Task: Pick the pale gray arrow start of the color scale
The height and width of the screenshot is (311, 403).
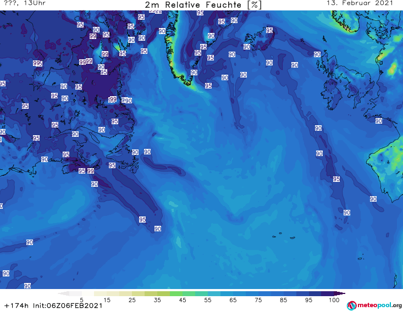Action: coord(63,293)
